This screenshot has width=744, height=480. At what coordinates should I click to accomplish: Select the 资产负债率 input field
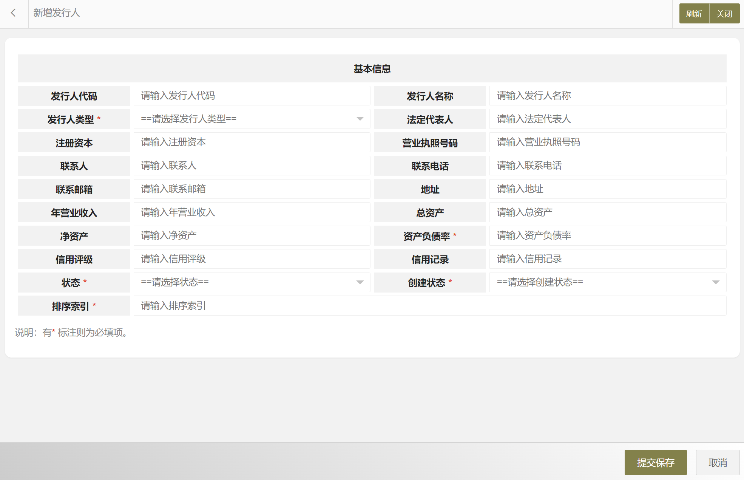(x=607, y=235)
